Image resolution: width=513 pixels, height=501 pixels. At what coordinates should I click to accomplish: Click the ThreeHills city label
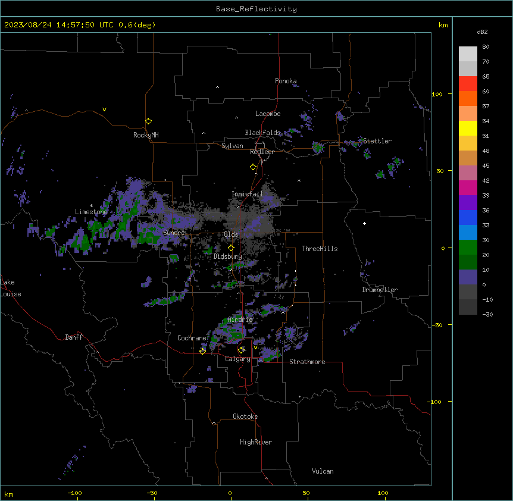[320, 249]
